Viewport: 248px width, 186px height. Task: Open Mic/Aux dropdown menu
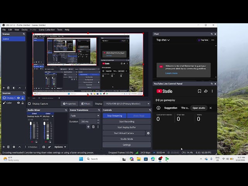(x=53, y=116)
